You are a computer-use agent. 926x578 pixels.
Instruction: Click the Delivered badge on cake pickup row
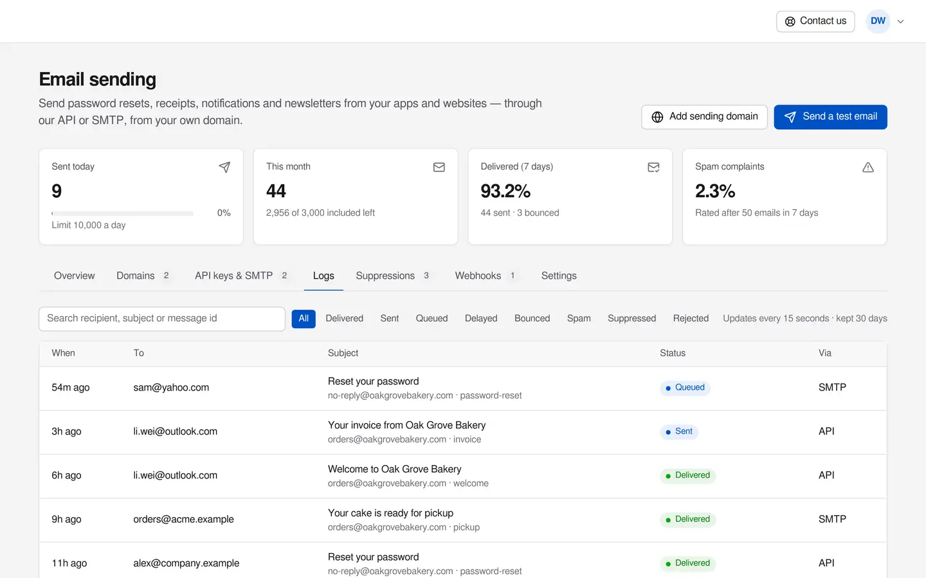[x=687, y=520]
